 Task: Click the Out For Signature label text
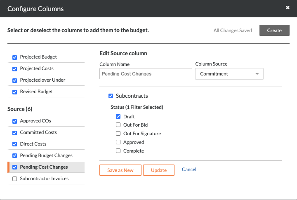tap(142, 134)
